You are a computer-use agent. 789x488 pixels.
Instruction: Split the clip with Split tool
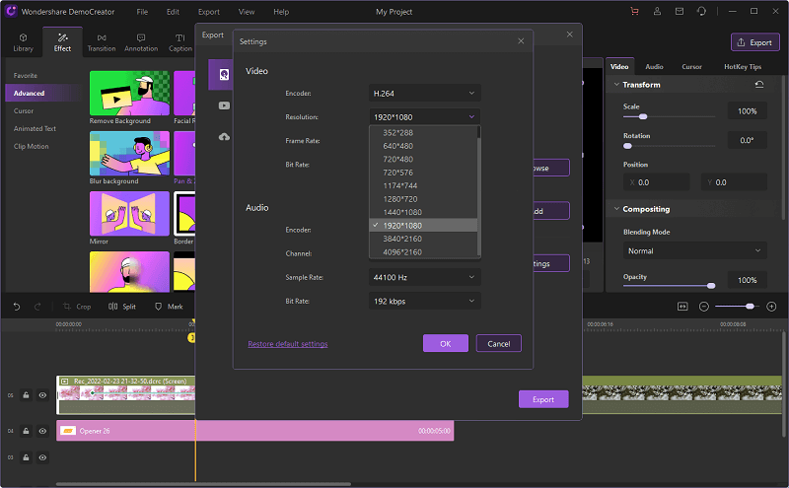[x=121, y=307]
